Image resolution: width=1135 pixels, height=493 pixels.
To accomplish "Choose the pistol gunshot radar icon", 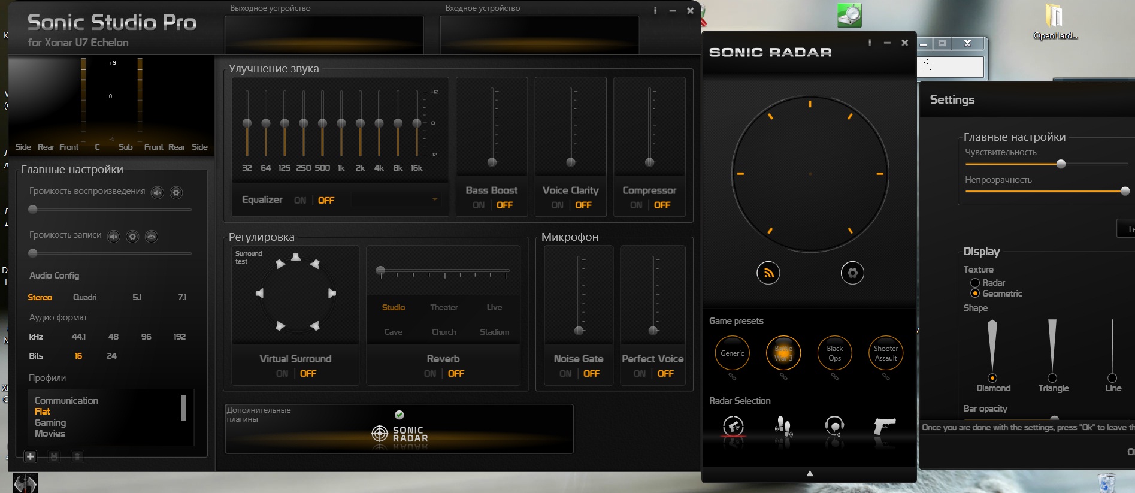I will [884, 426].
